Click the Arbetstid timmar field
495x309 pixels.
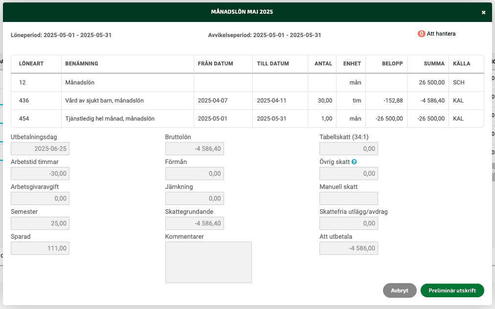40,174
